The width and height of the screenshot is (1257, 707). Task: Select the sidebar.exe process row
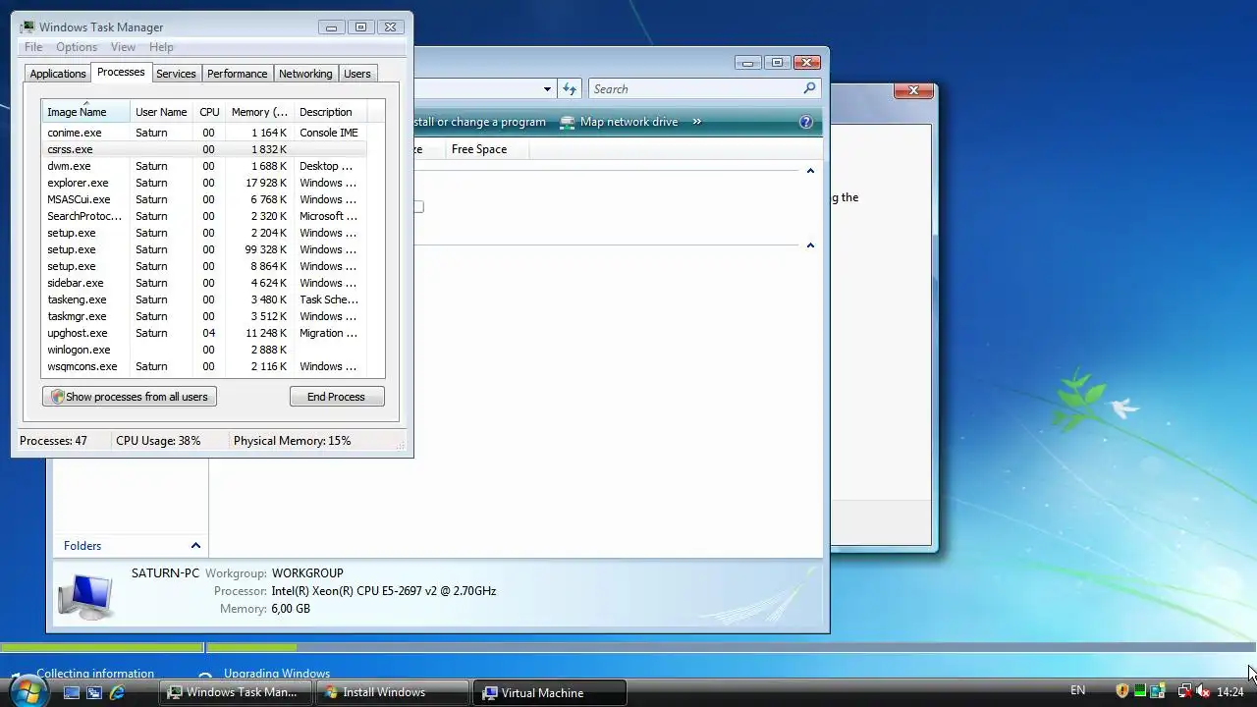[x=204, y=283]
